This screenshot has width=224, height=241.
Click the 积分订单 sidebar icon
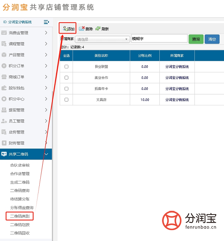coord(4,66)
